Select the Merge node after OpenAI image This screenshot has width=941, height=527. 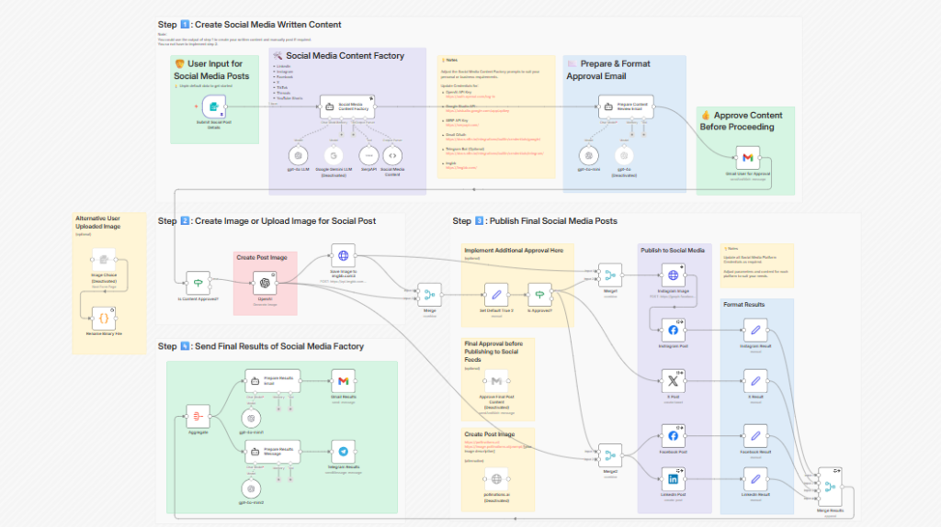pyautogui.click(x=430, y=295)
